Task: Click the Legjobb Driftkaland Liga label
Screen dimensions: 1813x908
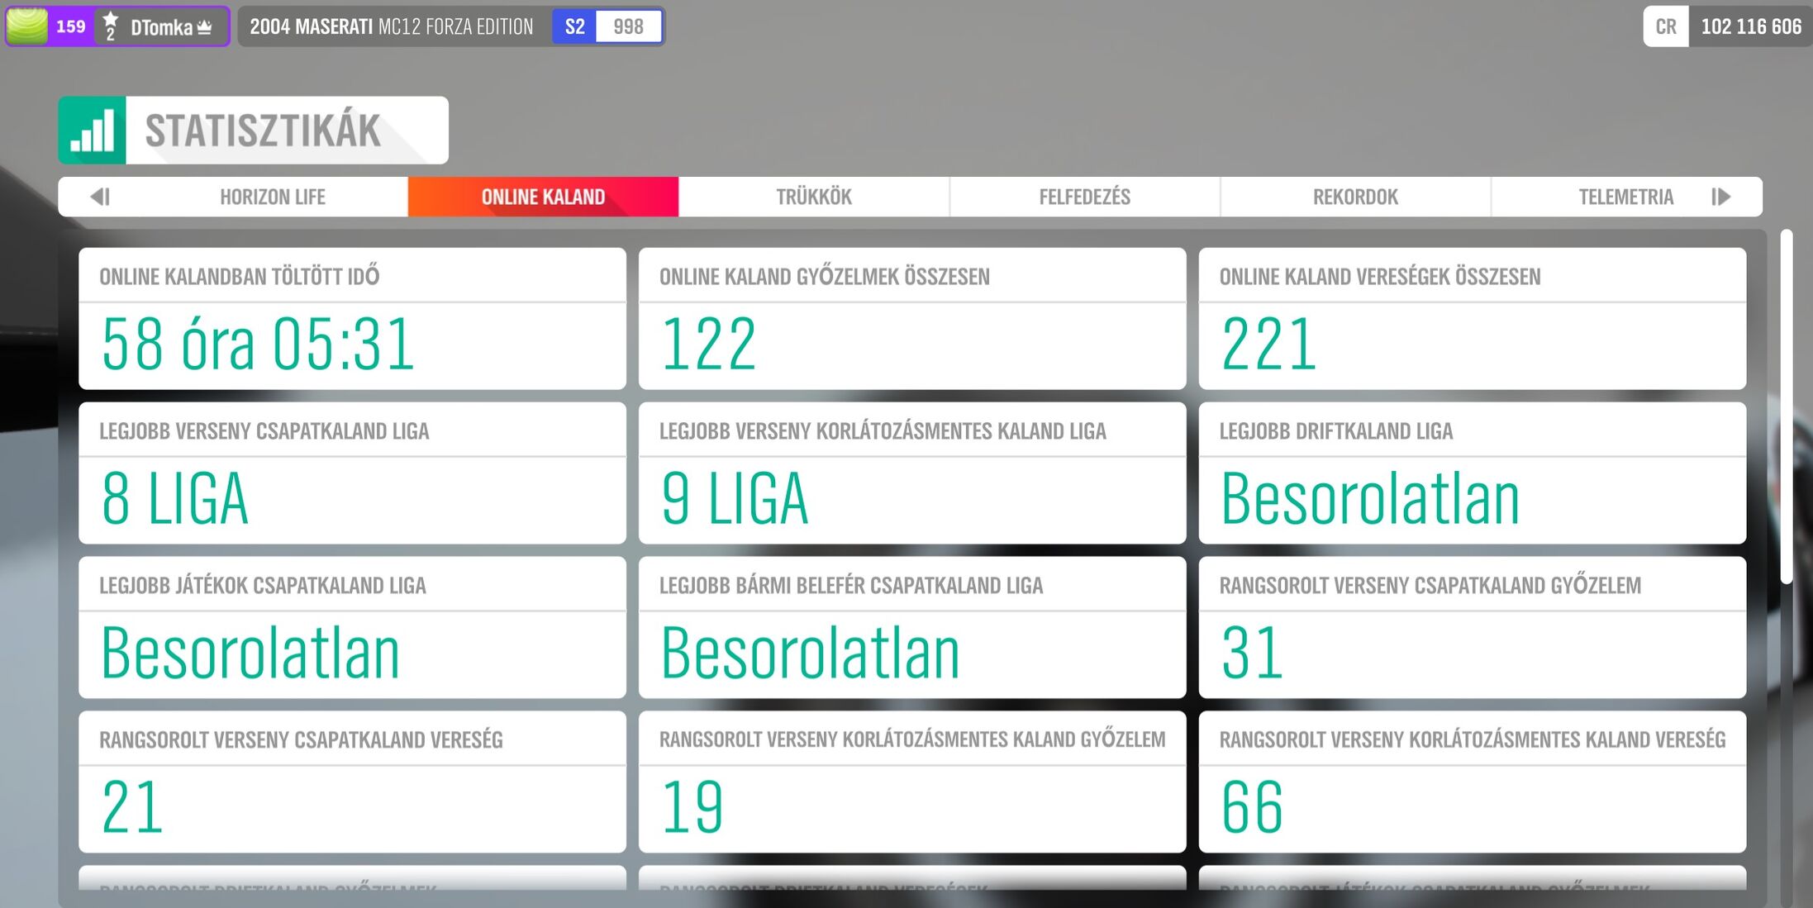Action: click(1336, 430)
